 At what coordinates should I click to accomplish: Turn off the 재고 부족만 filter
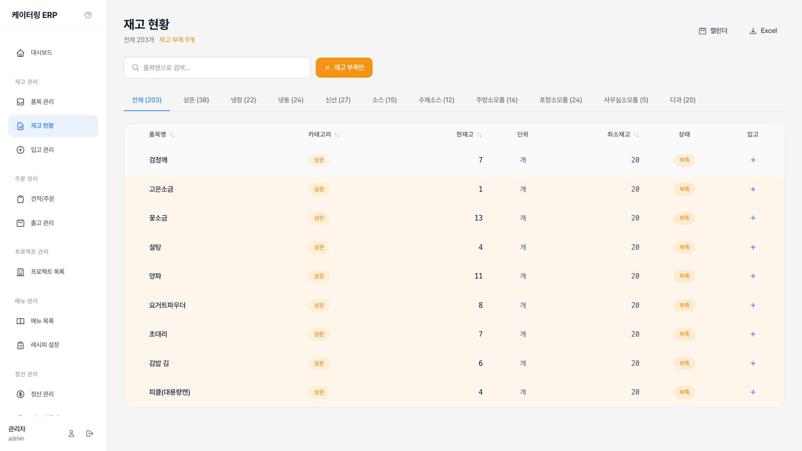point(344,68)
